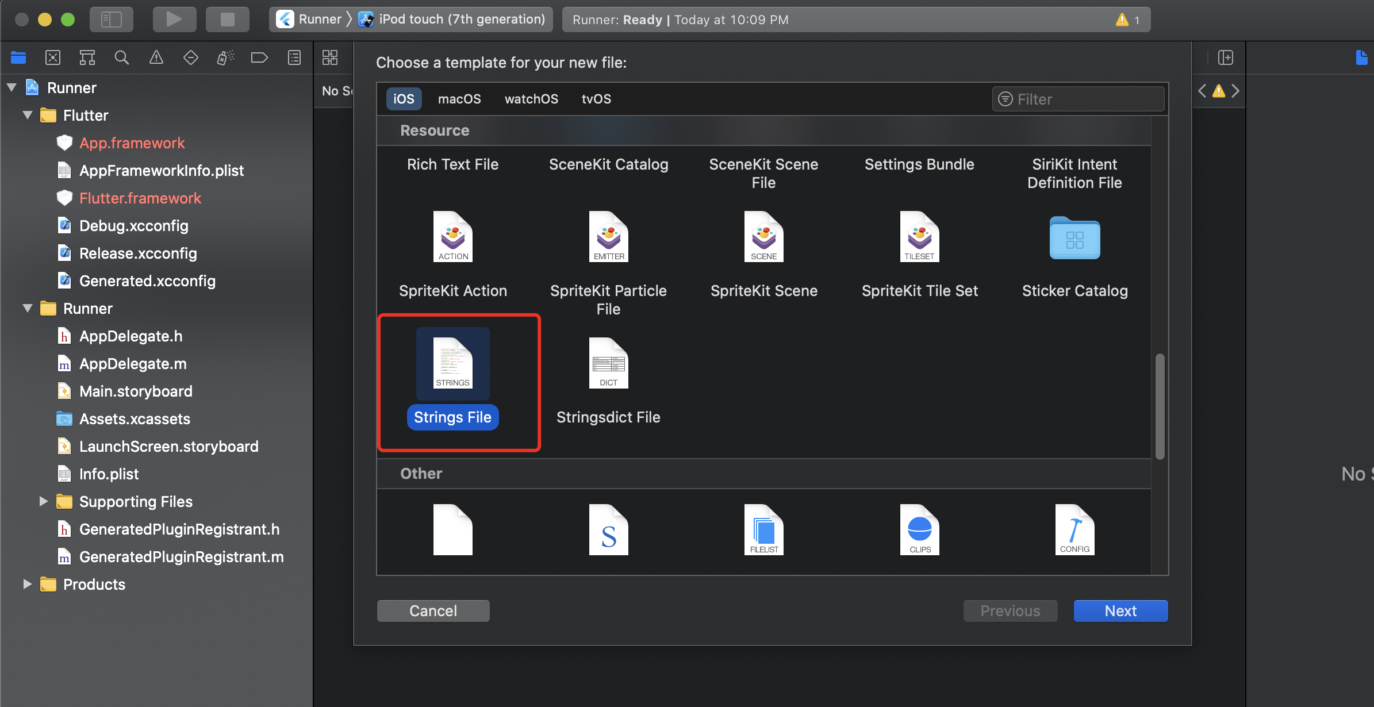Toggle the navigator sidebar button
Viewport: 1374px width, 707px height.
112,20
